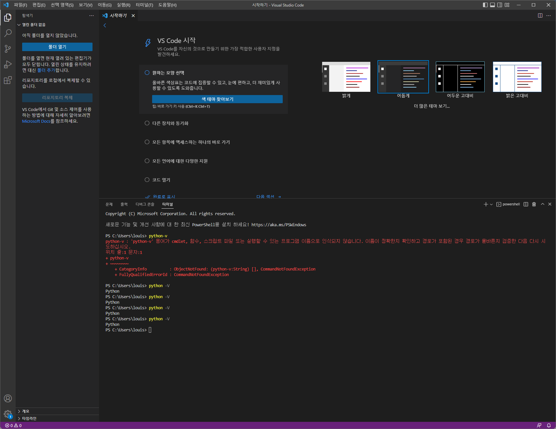Expand the 타임라인 section
The image size is (556, 429).
(x=57, y=419)
